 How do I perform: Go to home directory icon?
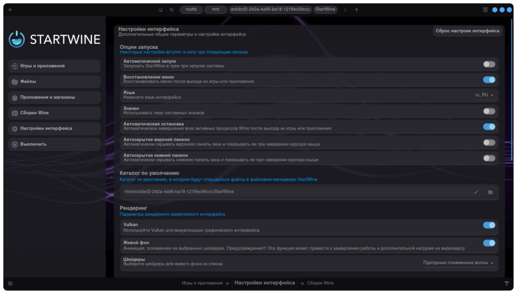[161, 10]
